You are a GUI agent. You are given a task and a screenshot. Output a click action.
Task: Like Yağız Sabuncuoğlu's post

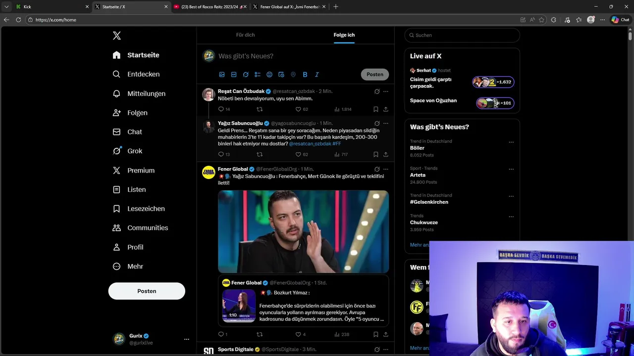point(298,154)
